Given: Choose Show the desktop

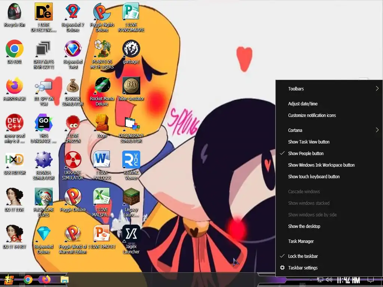Looking at the screenshot, I should (329, 226).
